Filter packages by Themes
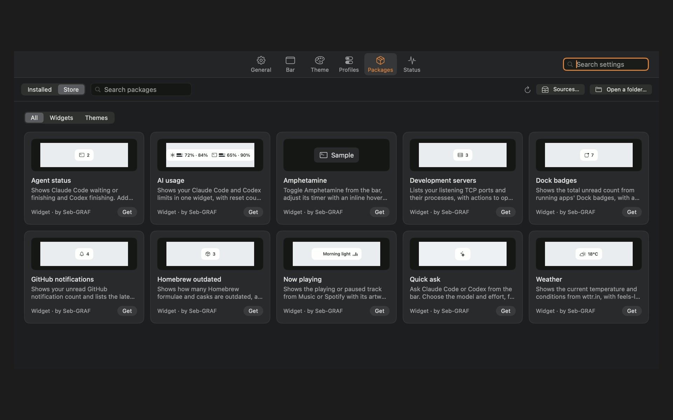Viewport: 673px width, 420px height. pyautogui.click(x=96, y=118)
